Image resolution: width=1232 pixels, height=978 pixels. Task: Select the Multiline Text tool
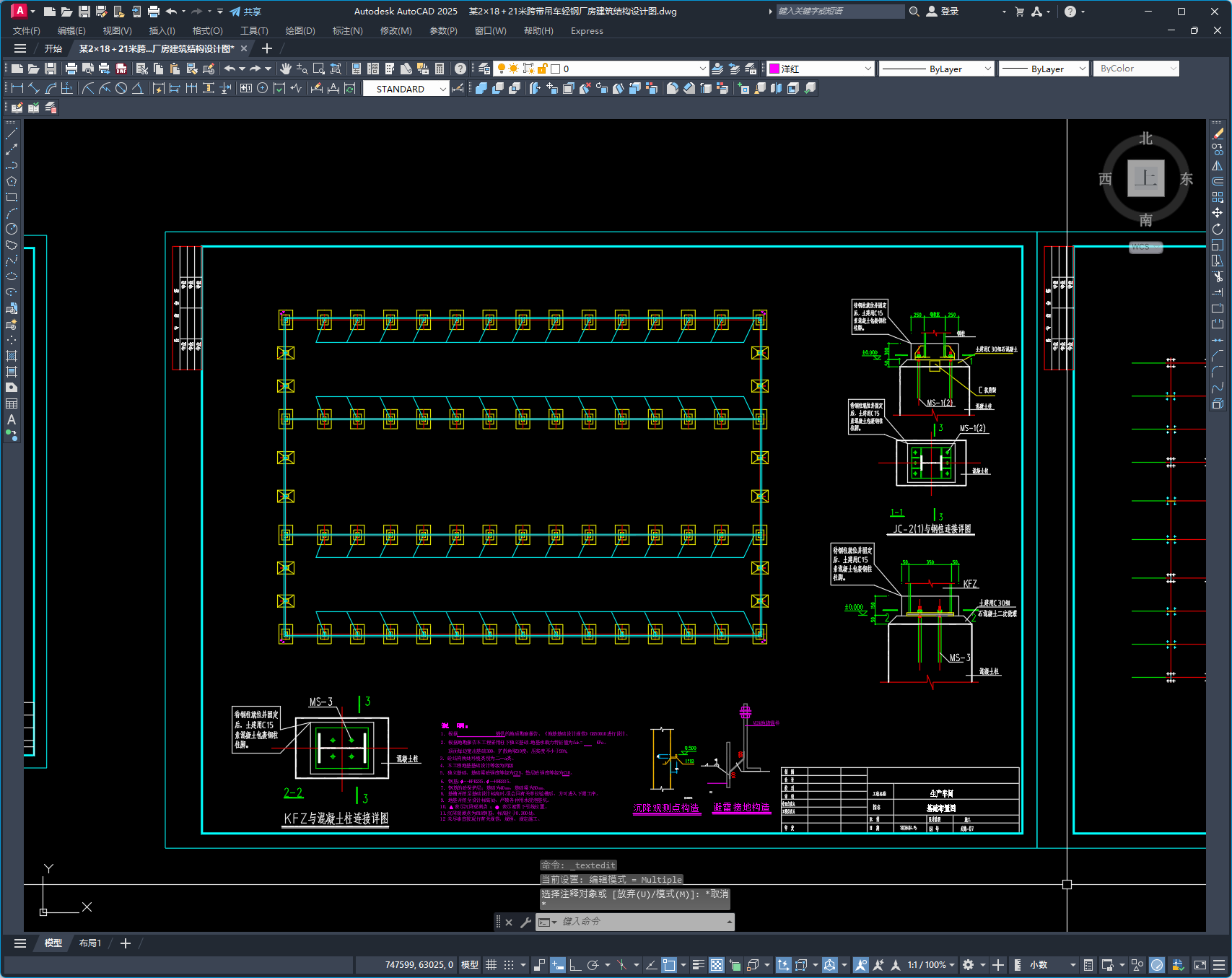(12, 419)
